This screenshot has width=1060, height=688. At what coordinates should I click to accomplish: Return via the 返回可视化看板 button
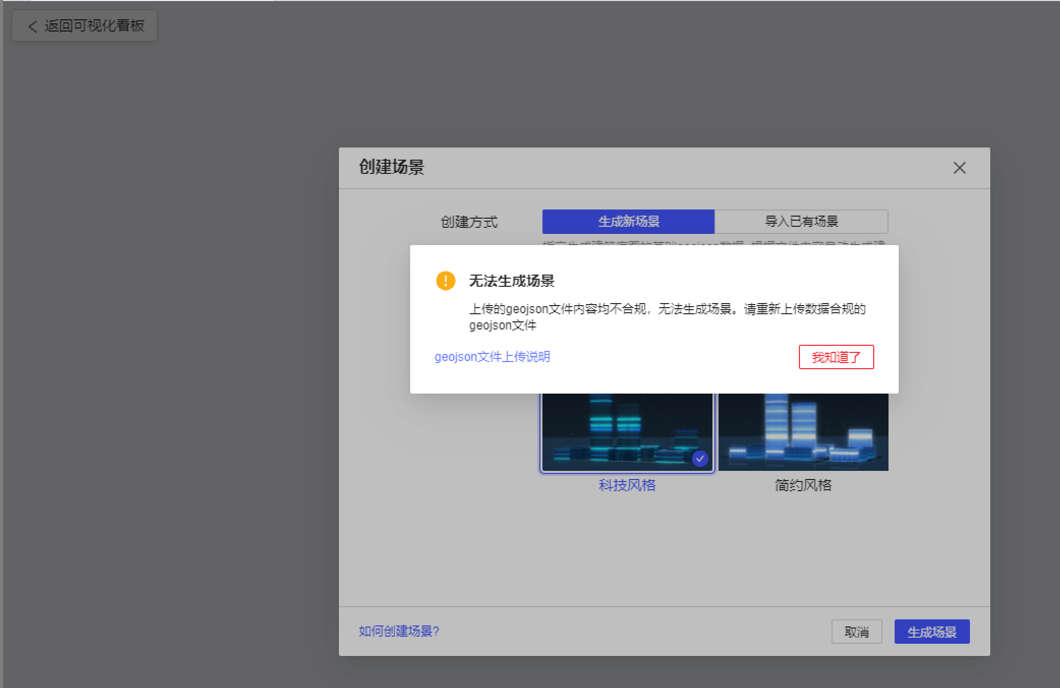(x=84, y=25)
